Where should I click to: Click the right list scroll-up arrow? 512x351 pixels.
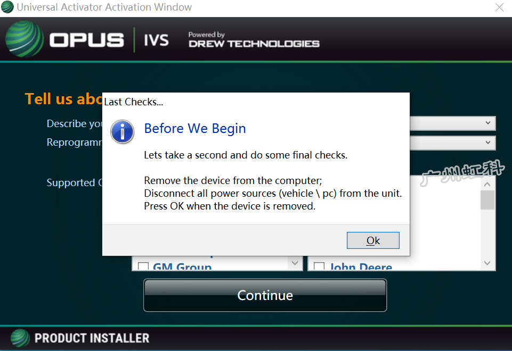[x=487, y=184]
